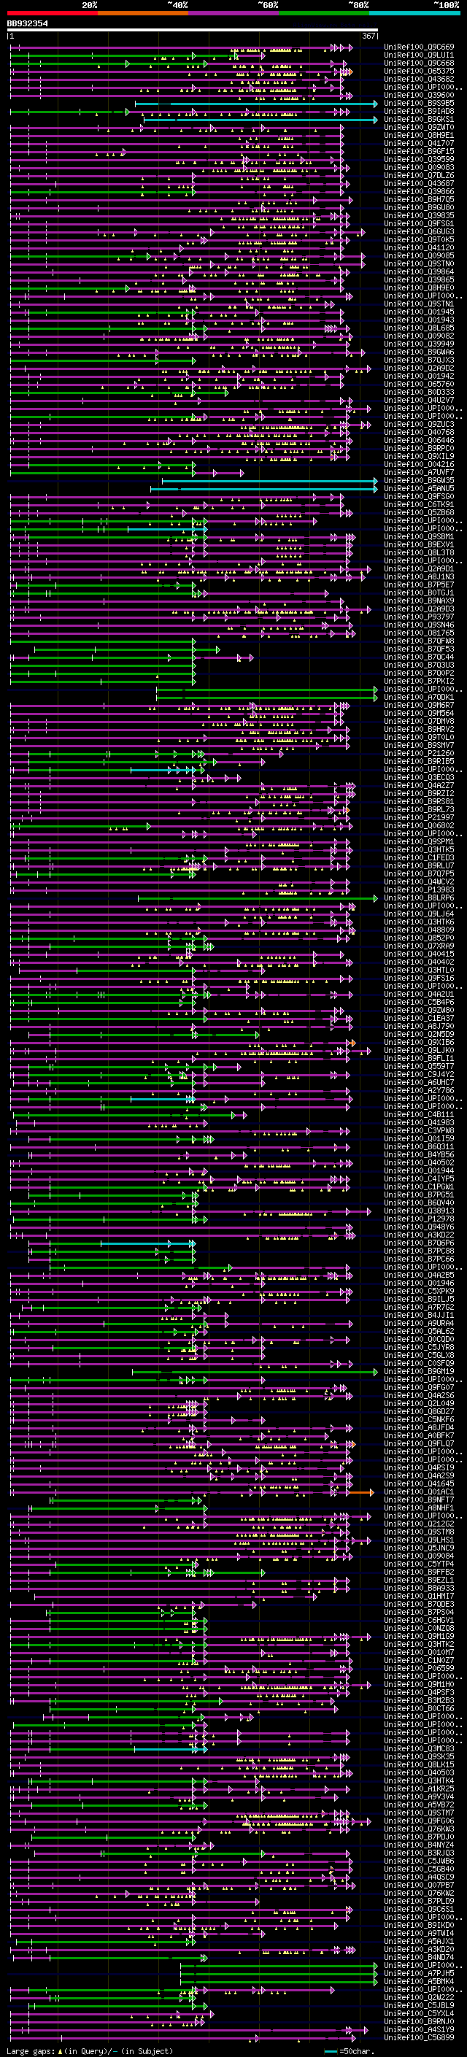Select subject label UniRef100_Q9T0K5

coord(419,239)
